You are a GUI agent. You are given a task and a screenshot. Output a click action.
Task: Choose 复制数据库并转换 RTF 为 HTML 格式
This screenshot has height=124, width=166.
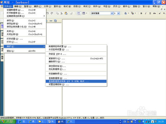[76, 81]
